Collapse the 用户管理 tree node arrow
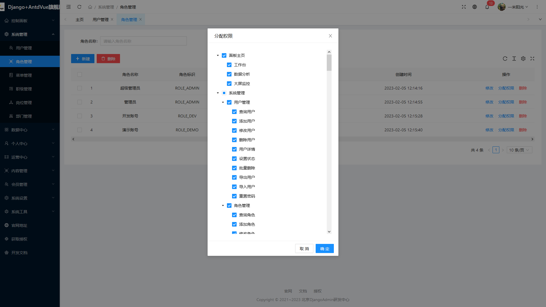The height and width of the screenshot is (307, 546). [x=223, y=102]
